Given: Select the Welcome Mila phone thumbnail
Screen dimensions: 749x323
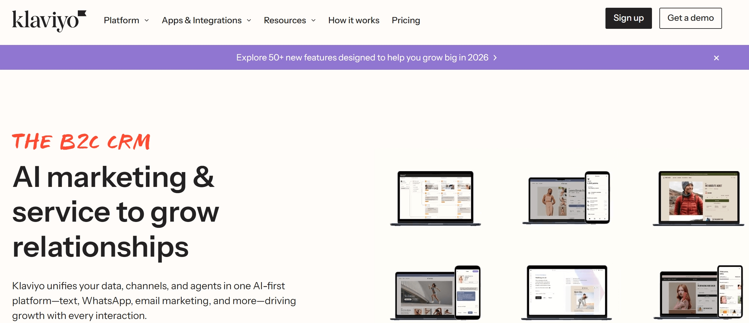Looking at the screenshot, I should point(730,291).
